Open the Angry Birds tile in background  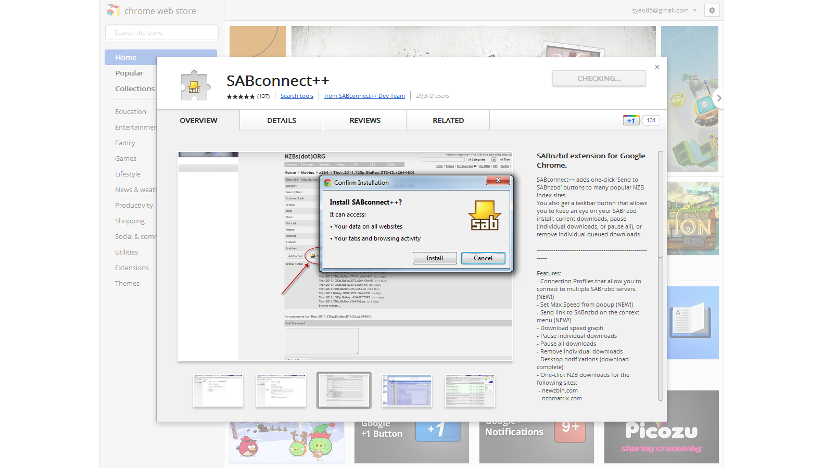[x=287, y=442]
